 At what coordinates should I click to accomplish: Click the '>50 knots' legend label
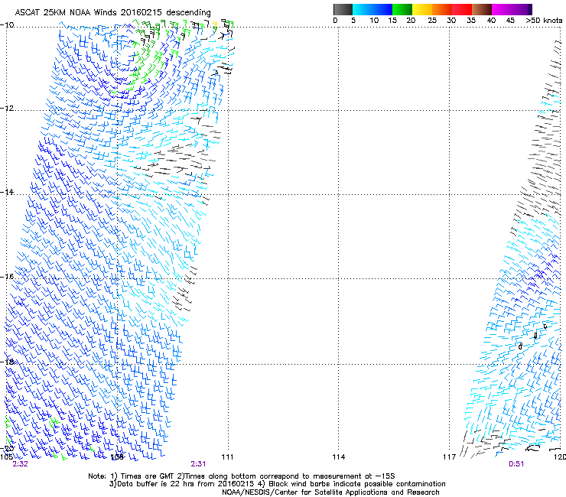click(x=544, y=21)
